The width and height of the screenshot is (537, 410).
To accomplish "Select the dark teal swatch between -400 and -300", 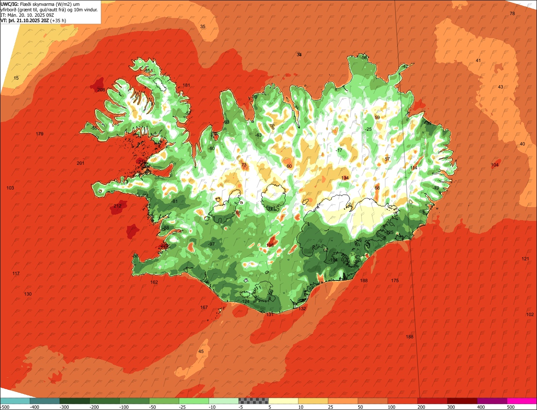I will tap(44, 401).
